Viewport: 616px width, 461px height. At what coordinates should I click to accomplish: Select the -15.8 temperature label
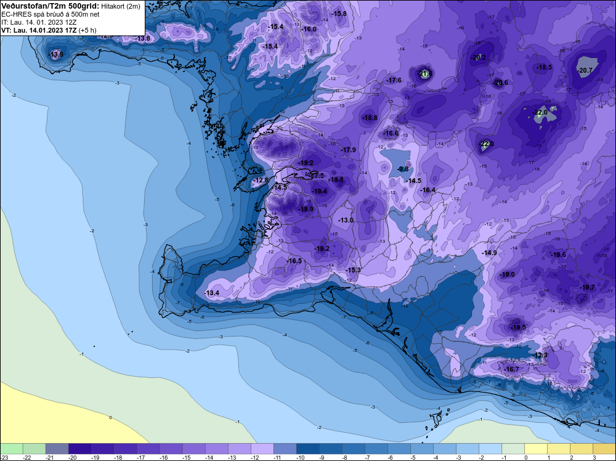click(340, 14)
